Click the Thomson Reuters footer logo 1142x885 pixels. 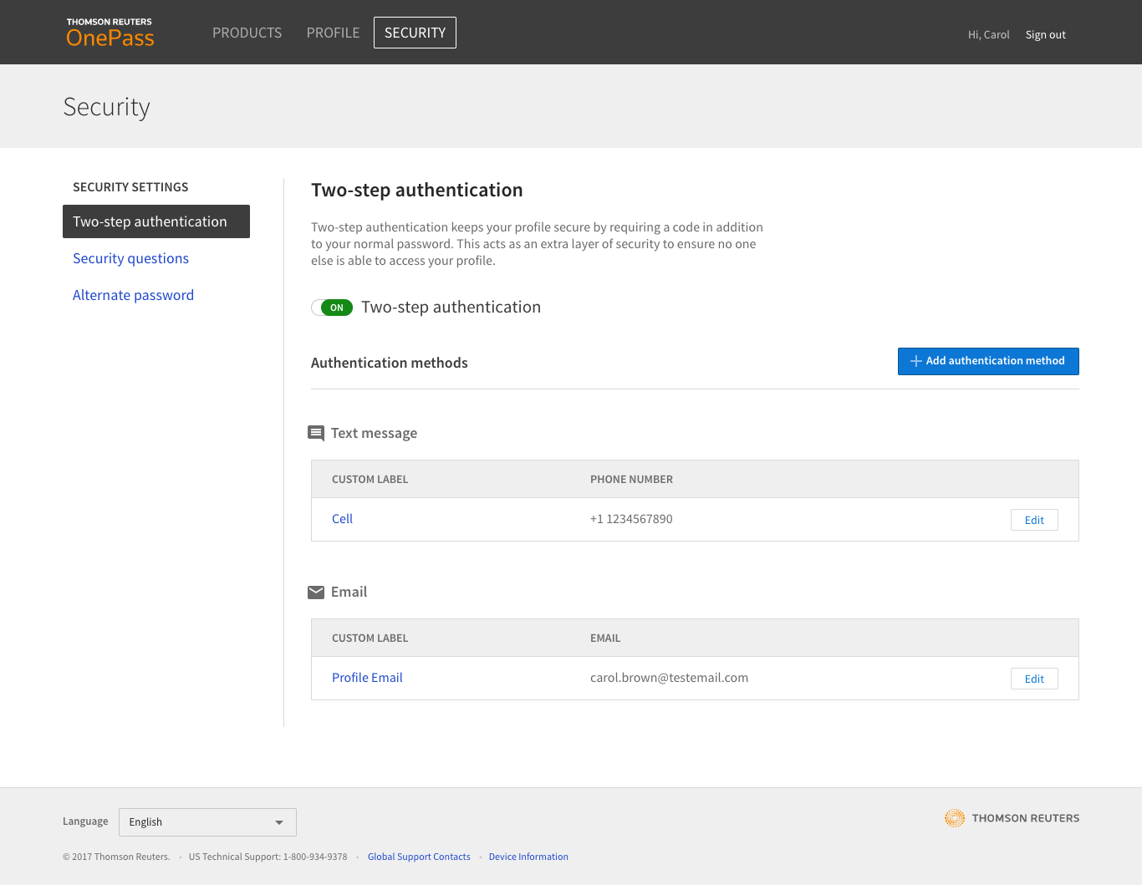1012,818
